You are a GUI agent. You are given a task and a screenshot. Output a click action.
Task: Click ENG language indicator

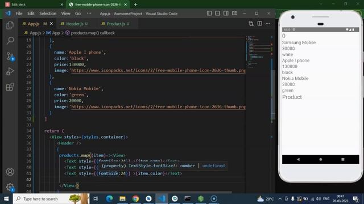click(x=326, y=199)
